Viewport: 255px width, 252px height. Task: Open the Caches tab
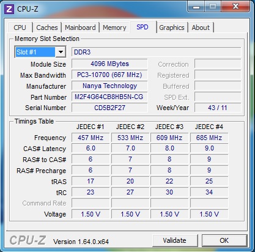click(47, 28)
